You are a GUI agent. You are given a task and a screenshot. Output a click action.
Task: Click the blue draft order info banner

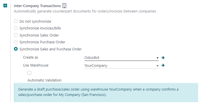pyautogui.click(x=106, y=93)
